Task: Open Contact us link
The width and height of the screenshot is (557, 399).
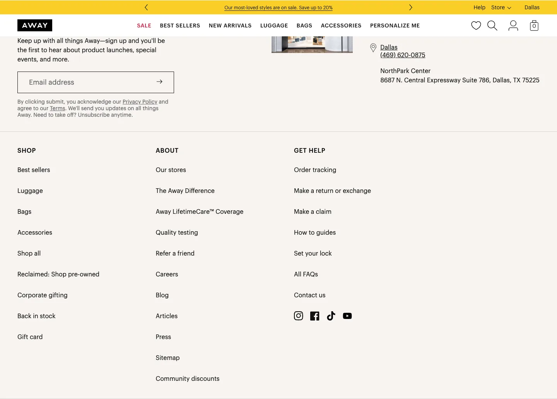Action: point(310,295)
